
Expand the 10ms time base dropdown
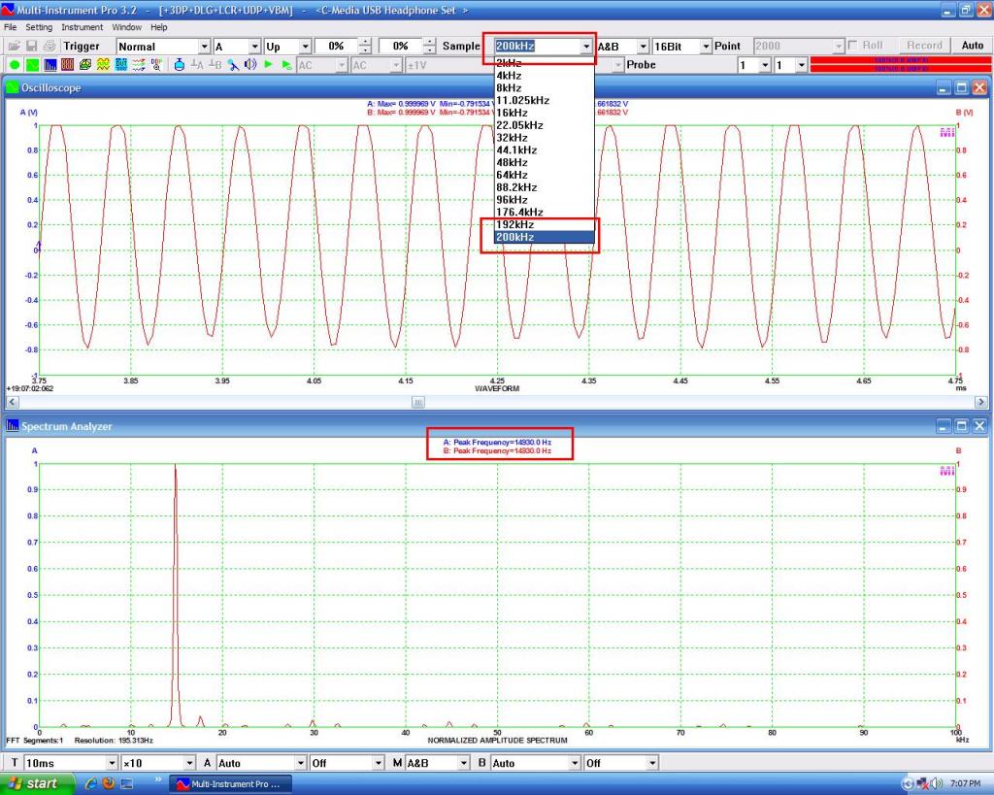[x=112, y=763]
